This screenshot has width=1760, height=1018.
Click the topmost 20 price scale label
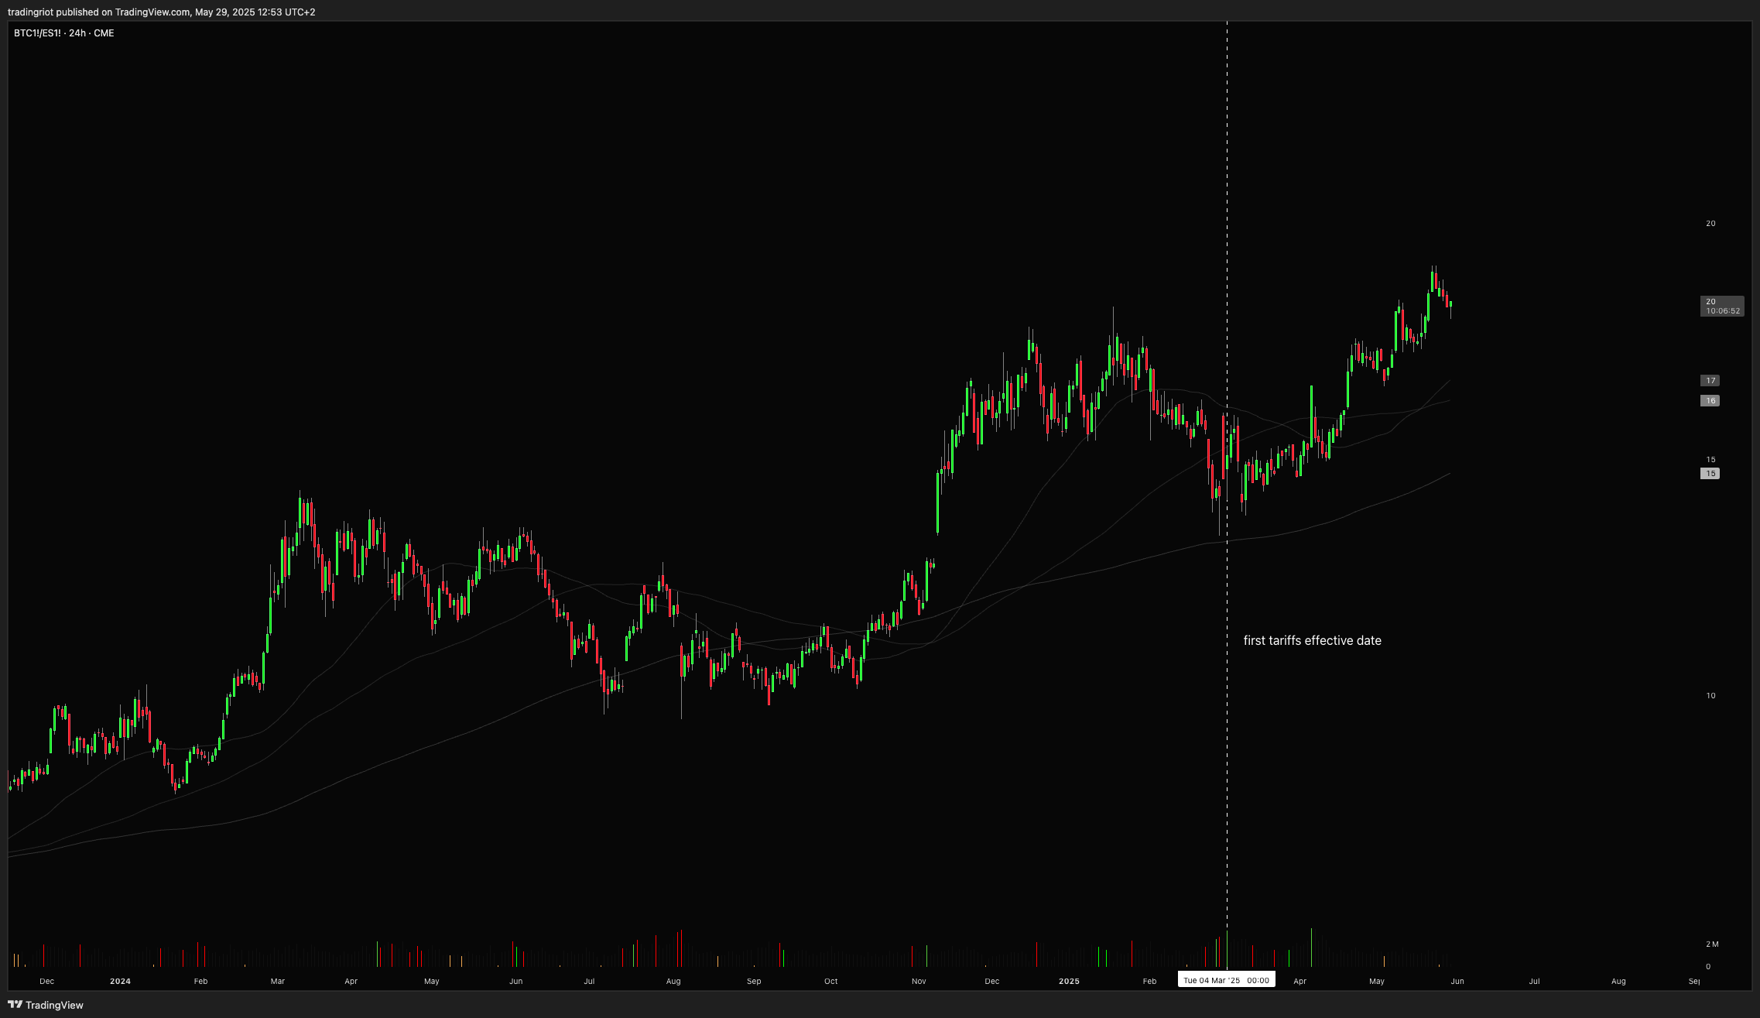[x=1710, y=224]
